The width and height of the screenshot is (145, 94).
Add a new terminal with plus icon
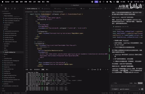point(88,69)
